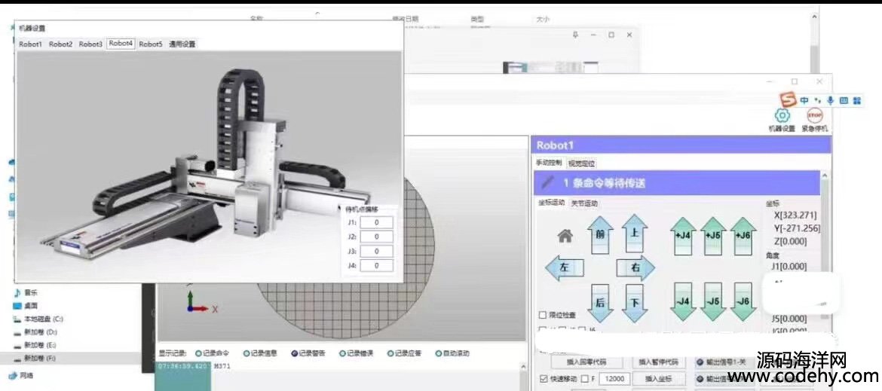Click the J3 standby offset field

coord(376,251)
